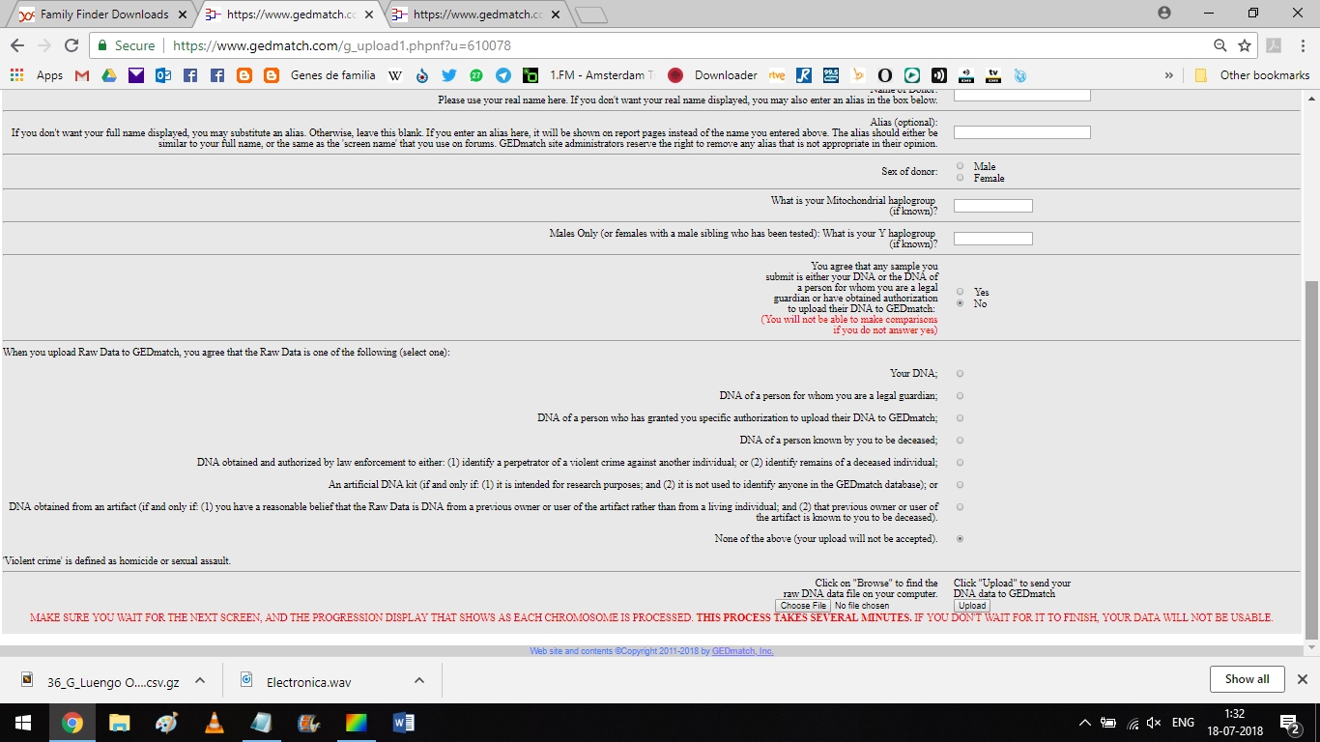Launch VLC media player from taskbar
This screenshot has width=1320, height=742.
tap(214, 722)
